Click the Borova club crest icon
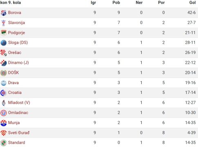Screen dimensions: 198x147 coord(4,13)
